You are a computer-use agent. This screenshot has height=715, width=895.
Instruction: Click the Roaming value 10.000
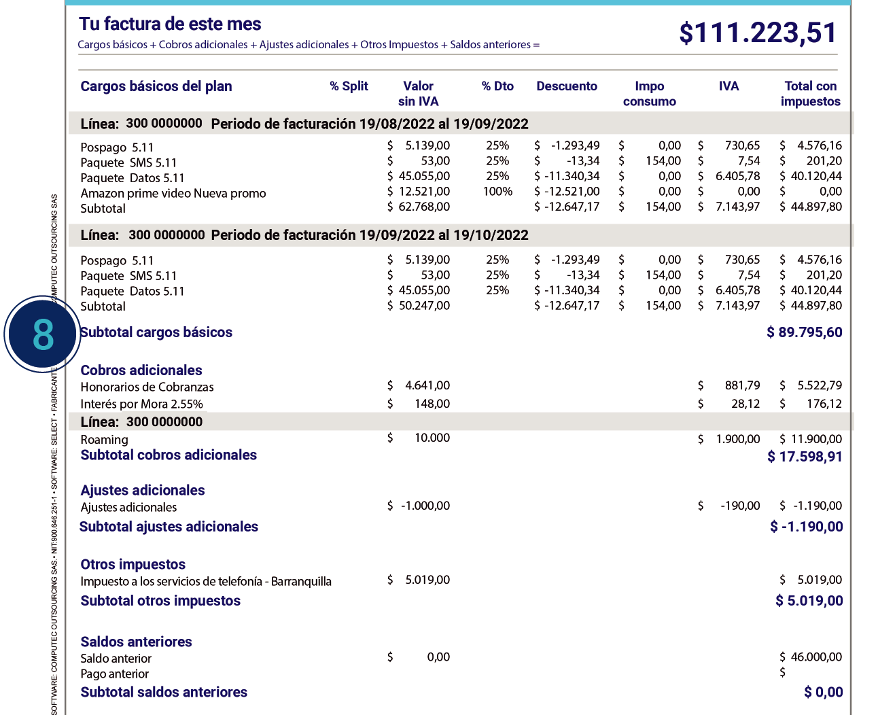tap(432, 438)
